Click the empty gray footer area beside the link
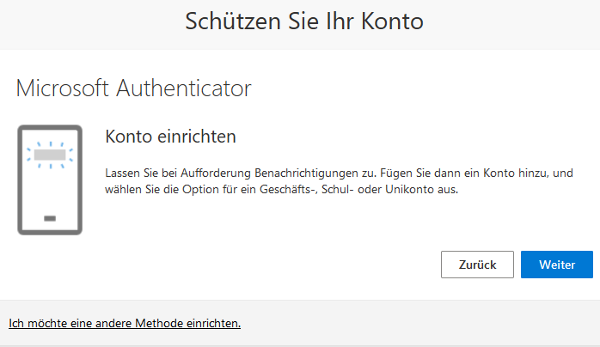 [421, 323]
